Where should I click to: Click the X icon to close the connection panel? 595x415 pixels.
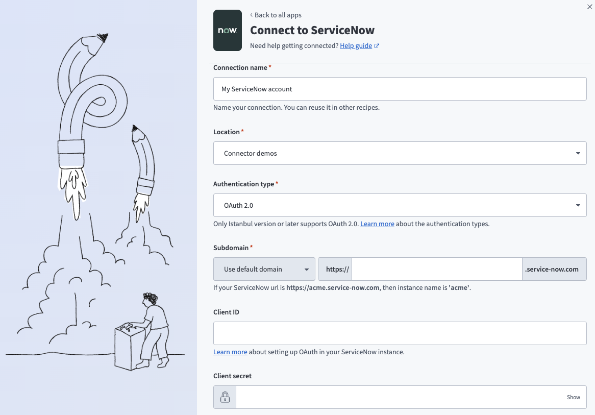coord(589,7)
